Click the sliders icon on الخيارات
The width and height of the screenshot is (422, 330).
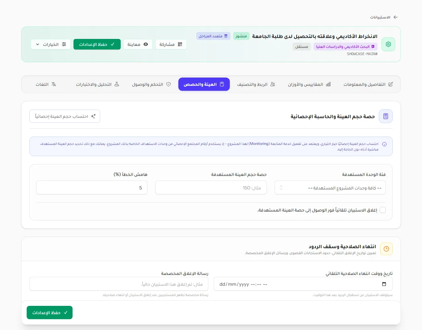64,44
